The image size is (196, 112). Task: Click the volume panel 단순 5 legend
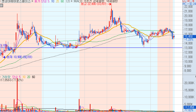[x=16, y=77]
